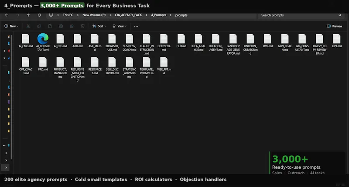
Task: Select the OPT.md file
Action: (337, 41)
